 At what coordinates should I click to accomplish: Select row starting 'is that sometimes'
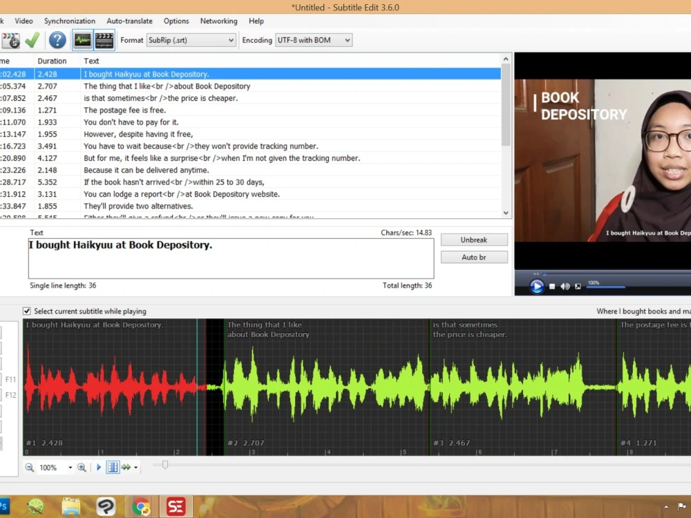250,98
